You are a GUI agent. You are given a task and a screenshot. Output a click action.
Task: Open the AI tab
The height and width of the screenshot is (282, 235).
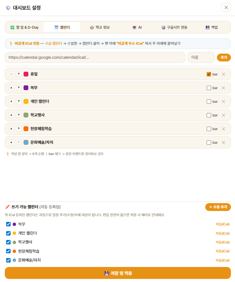click(137, 27)
